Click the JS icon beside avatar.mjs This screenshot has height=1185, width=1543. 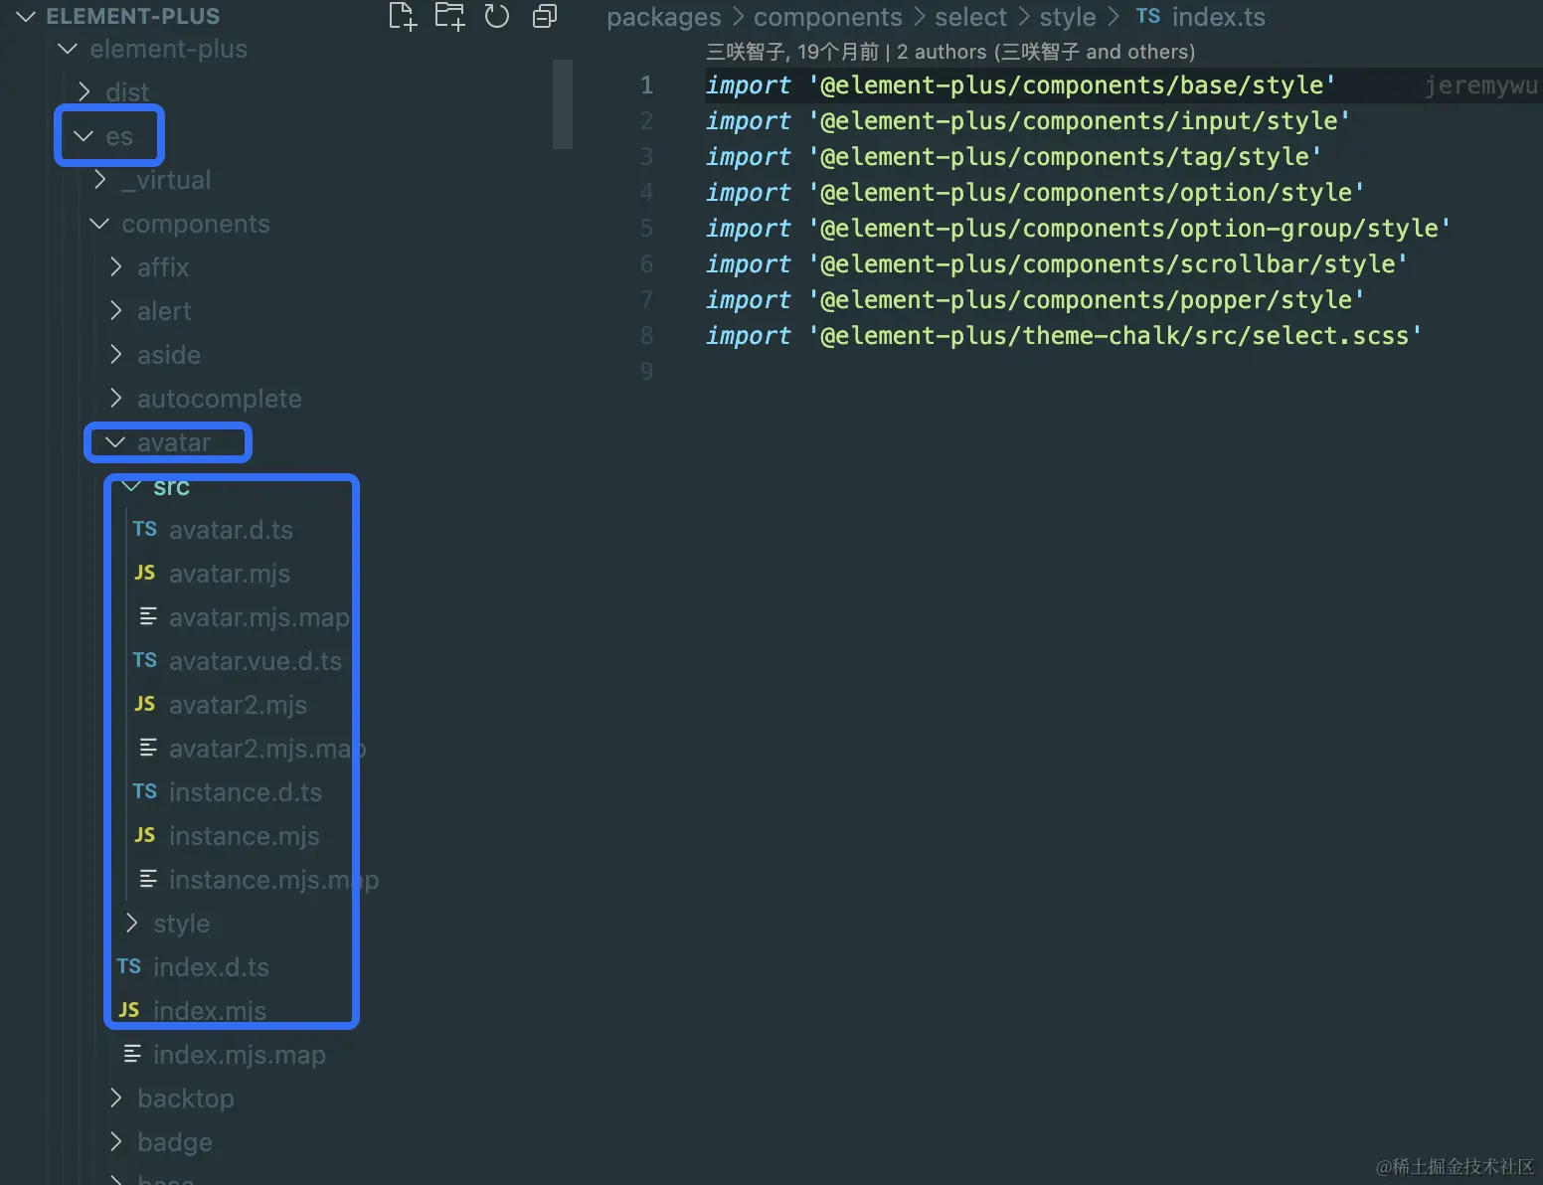[145, 573]
